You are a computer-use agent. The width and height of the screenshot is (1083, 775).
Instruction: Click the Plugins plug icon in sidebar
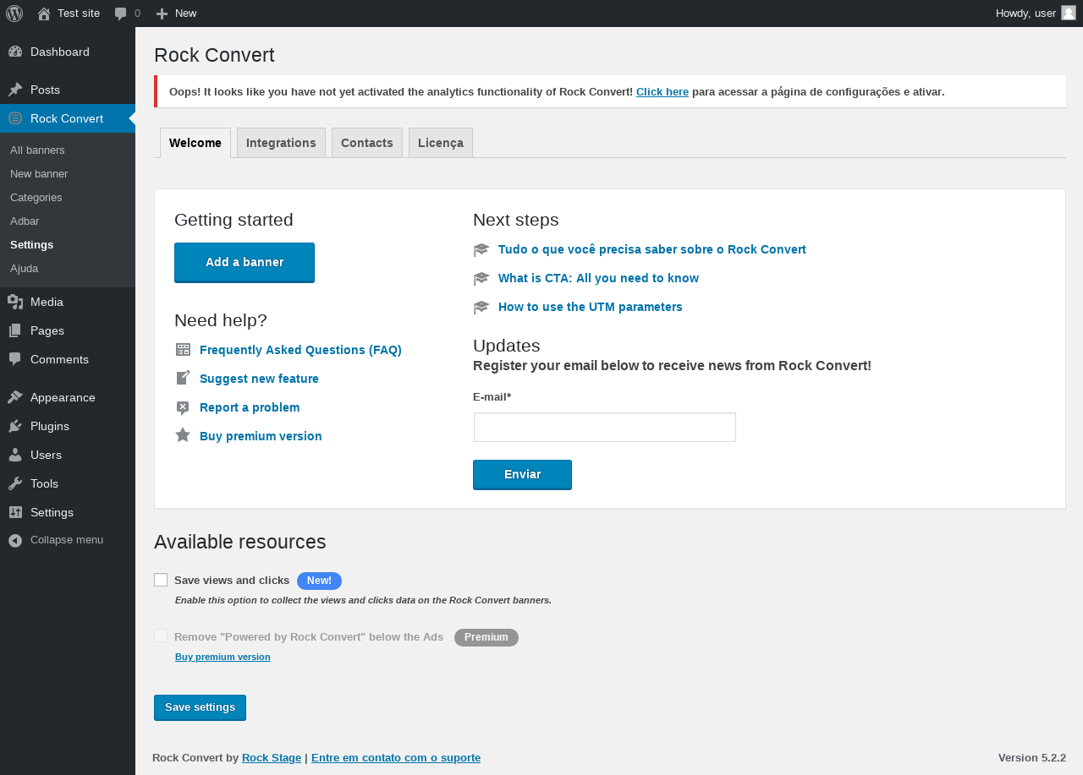pyautogui.click(x=15, y=426)
